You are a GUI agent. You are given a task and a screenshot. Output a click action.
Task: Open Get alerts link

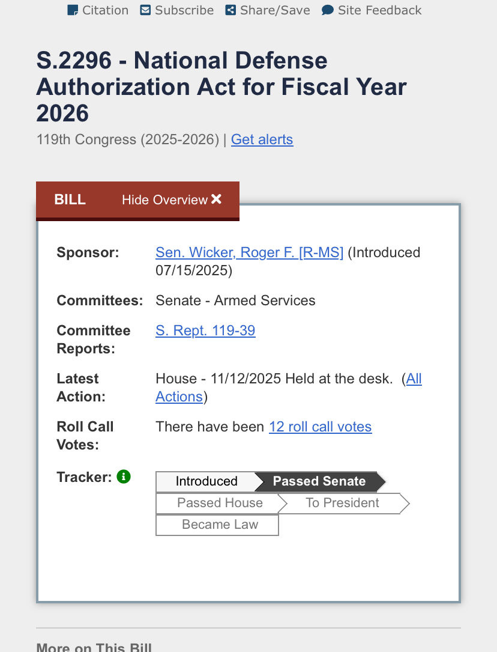click(262, 139)
